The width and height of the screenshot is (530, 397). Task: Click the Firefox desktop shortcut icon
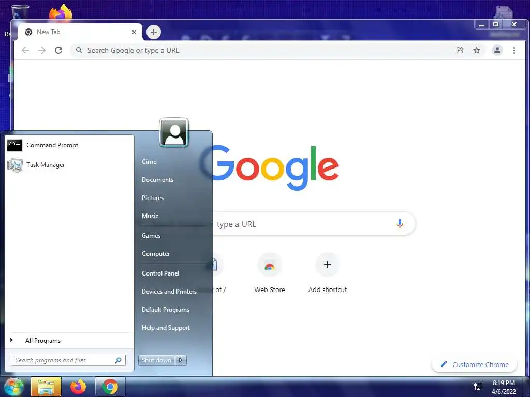click(x=61, y=12)
